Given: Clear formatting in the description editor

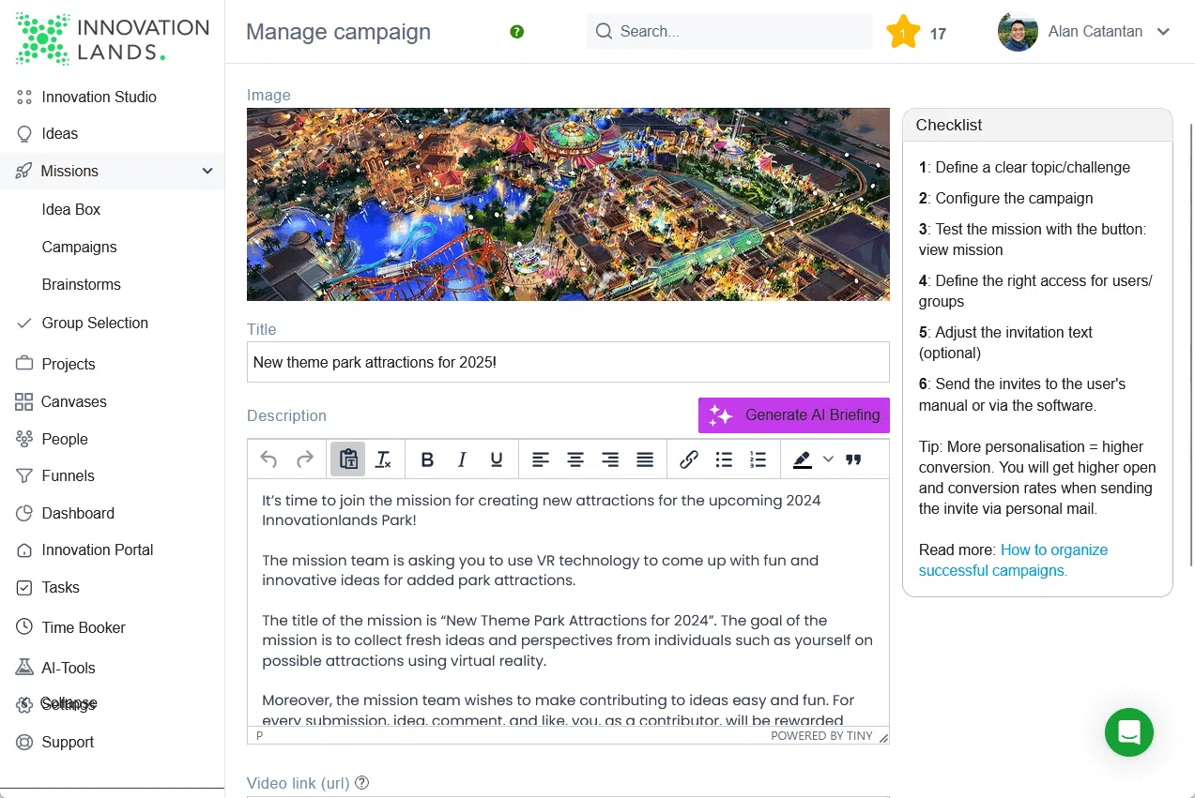Looking at the screenshot, I should pos(383,459).
